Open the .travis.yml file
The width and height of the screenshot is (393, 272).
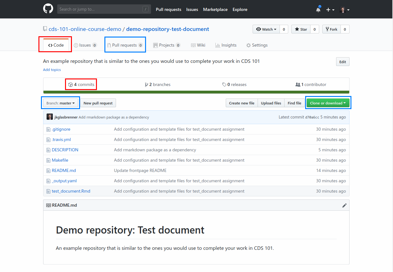pyautogui.click(x=61, y=139)
